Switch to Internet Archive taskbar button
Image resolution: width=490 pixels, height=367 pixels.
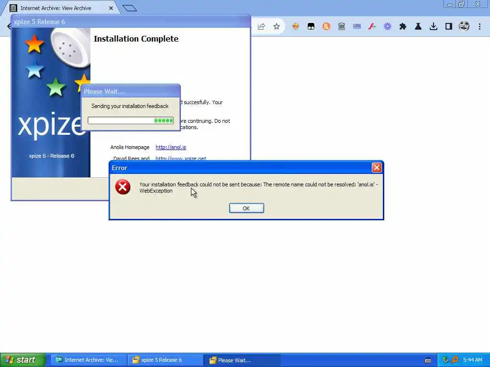[x=89, y=360]
